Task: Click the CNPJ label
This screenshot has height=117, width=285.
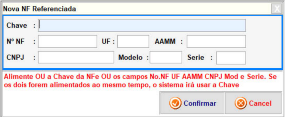Action: tap(15, 57)
